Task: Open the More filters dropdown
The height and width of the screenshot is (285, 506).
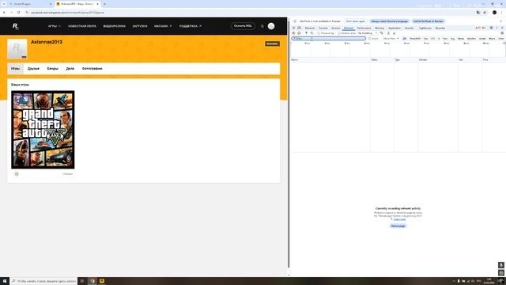Action: pos(391,39)
